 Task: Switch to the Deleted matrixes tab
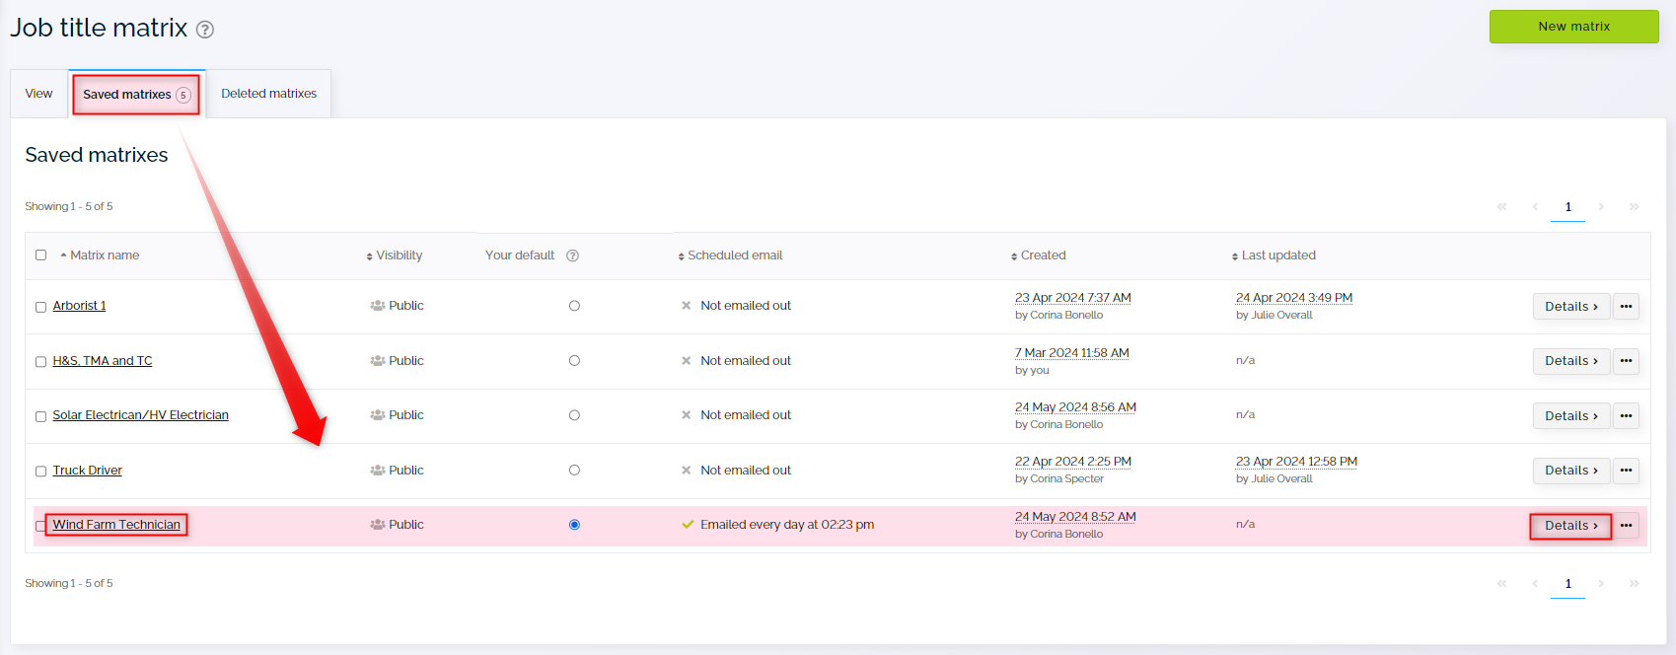(268, 94)
